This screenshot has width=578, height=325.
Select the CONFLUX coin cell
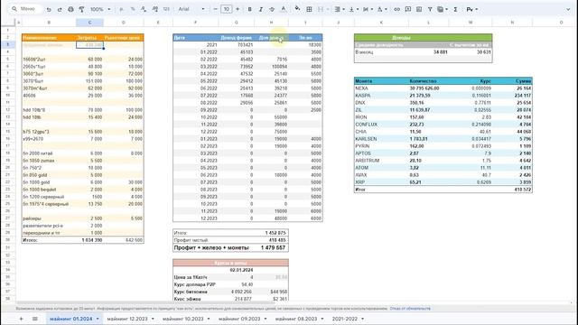pos(381,125)
